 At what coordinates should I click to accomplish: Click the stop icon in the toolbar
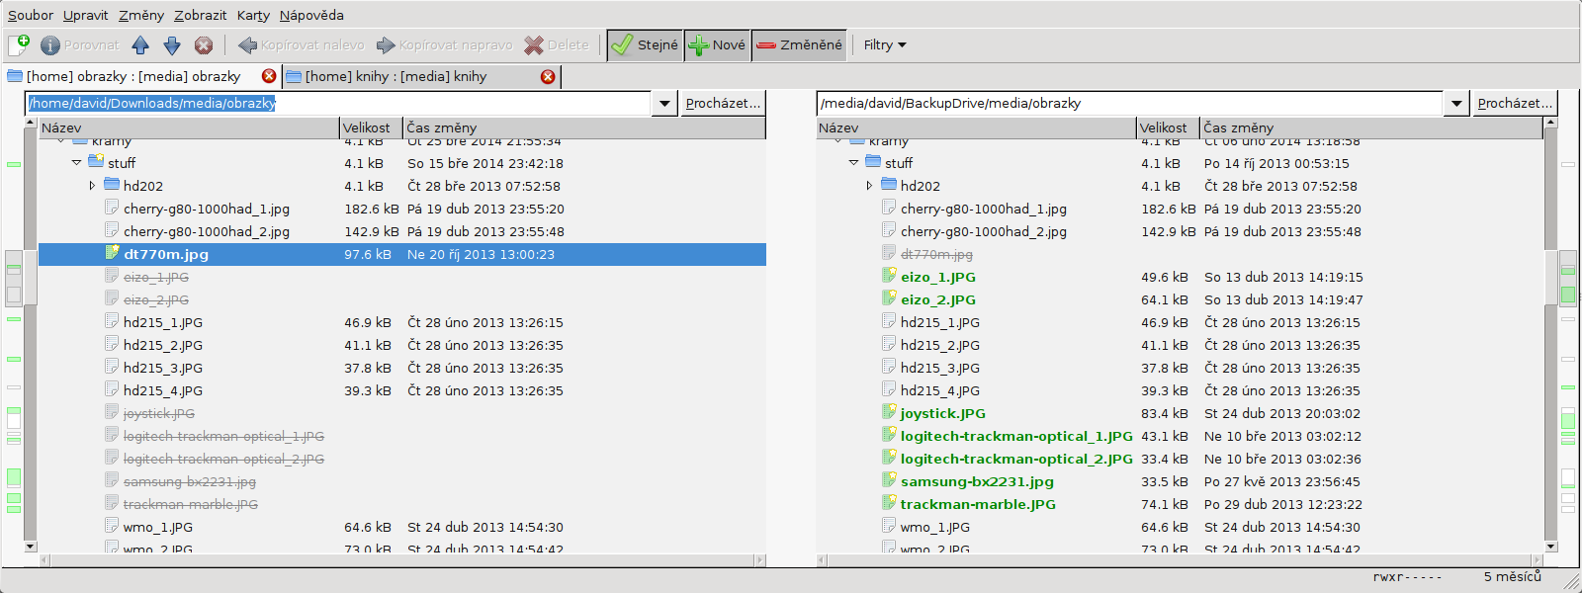pos(204,44)
